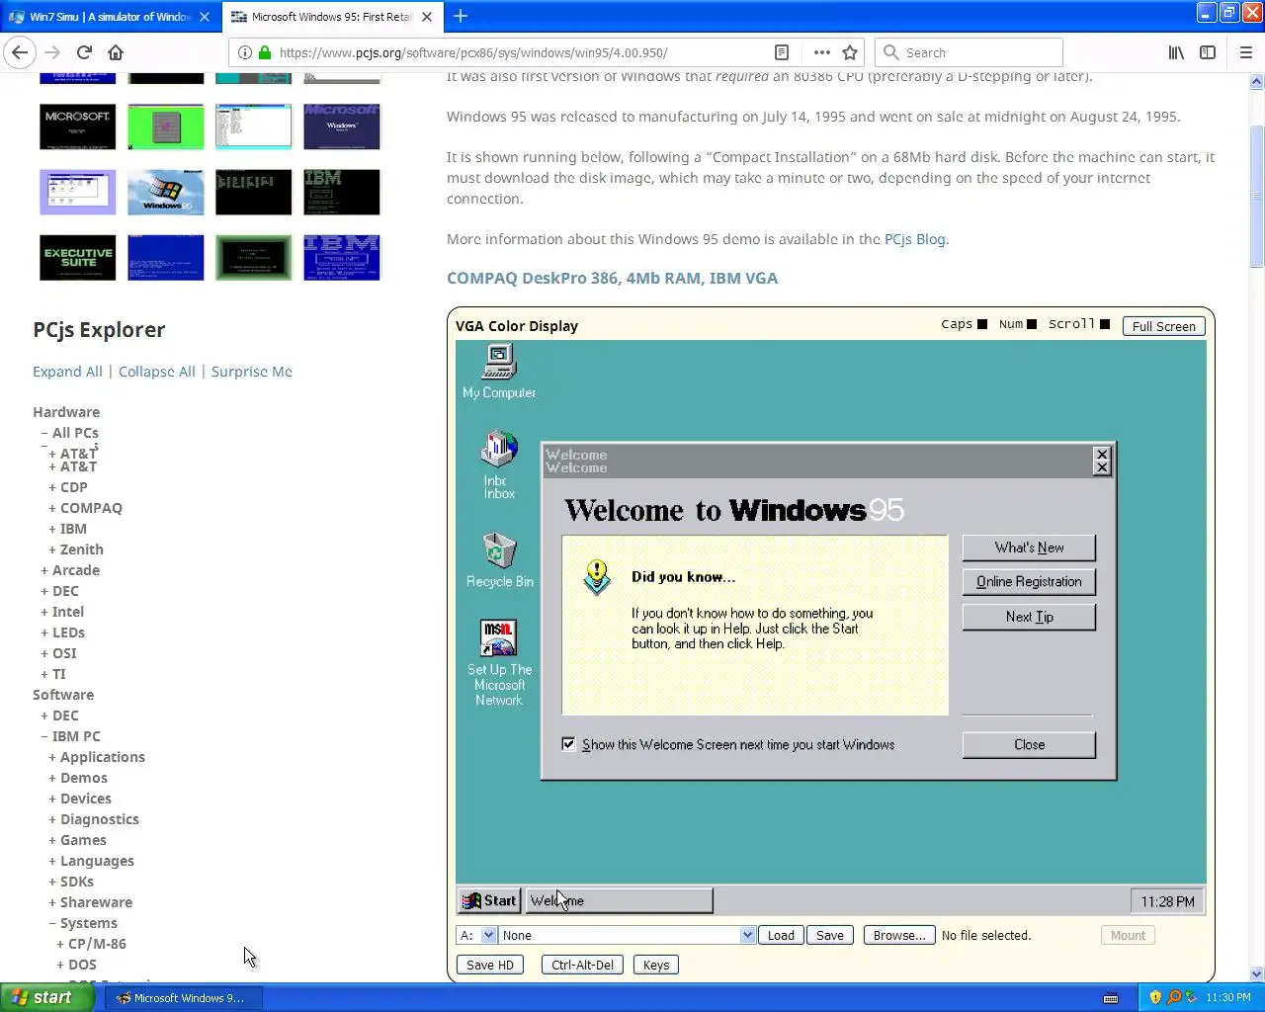Screen dimensions: 1265x1012
Task: Open the Windows 95 logo thumbnail
Action: [166, 192]
